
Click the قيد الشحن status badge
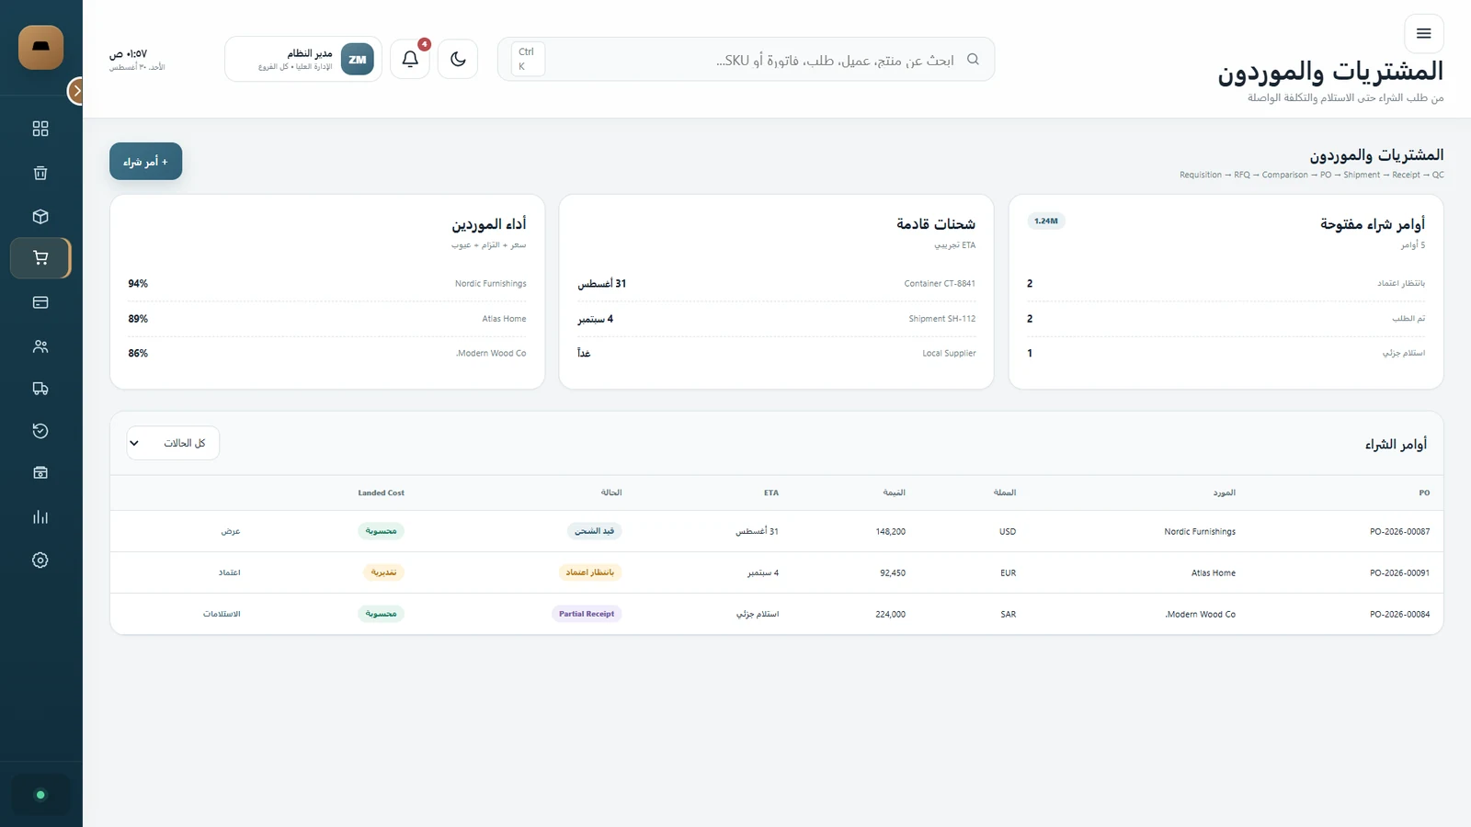594,531
